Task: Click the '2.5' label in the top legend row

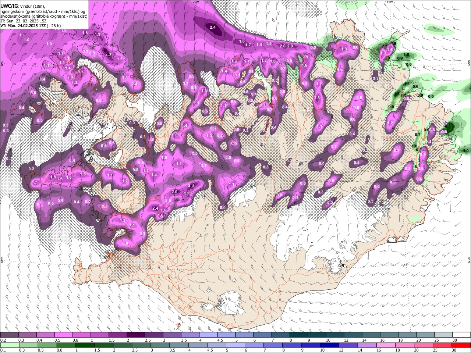Action: click(x=148, y=340)
